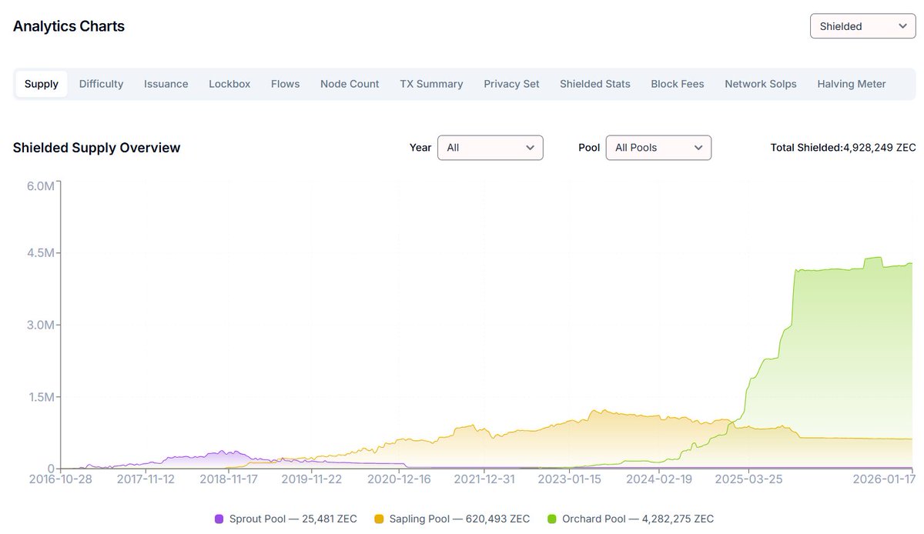The width and height of the screenshot is (924, 534).
Task: Open the Halving Meter tab
Action: [x=852, y=84]
